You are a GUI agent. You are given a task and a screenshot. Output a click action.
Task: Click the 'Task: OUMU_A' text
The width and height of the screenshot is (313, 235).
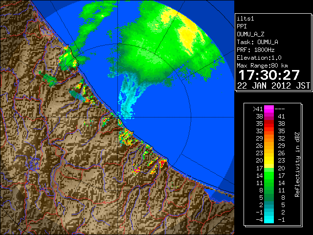pyautogui.click(x=257, y=42)
